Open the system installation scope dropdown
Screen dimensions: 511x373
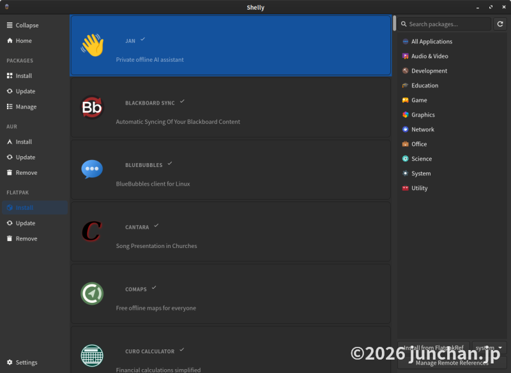(x=489, y=347)
